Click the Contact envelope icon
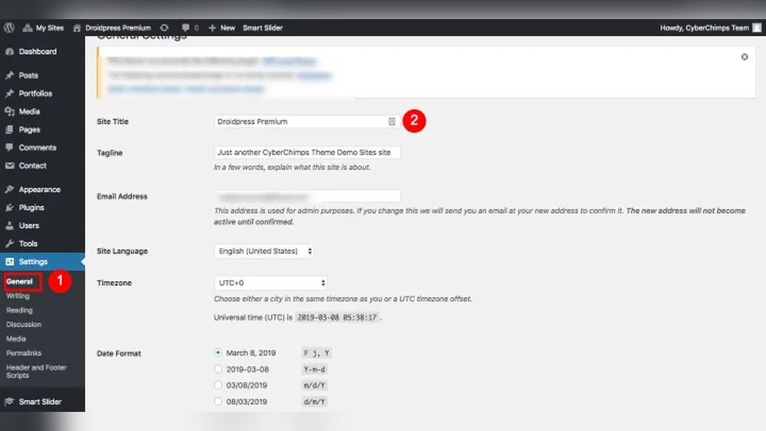Screen dimensions: 766x431 (x=9, y=165)
